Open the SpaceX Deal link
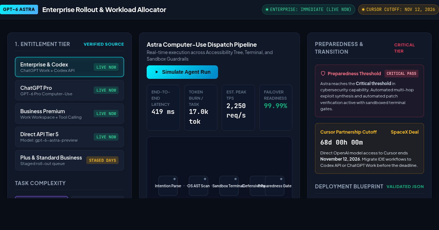Viewport: 439px width, 230px height. 405,132
